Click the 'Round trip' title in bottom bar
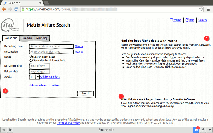 click(106, 130)
